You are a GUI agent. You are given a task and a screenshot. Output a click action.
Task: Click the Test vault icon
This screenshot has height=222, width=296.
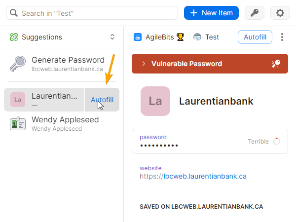click(198, 37)
